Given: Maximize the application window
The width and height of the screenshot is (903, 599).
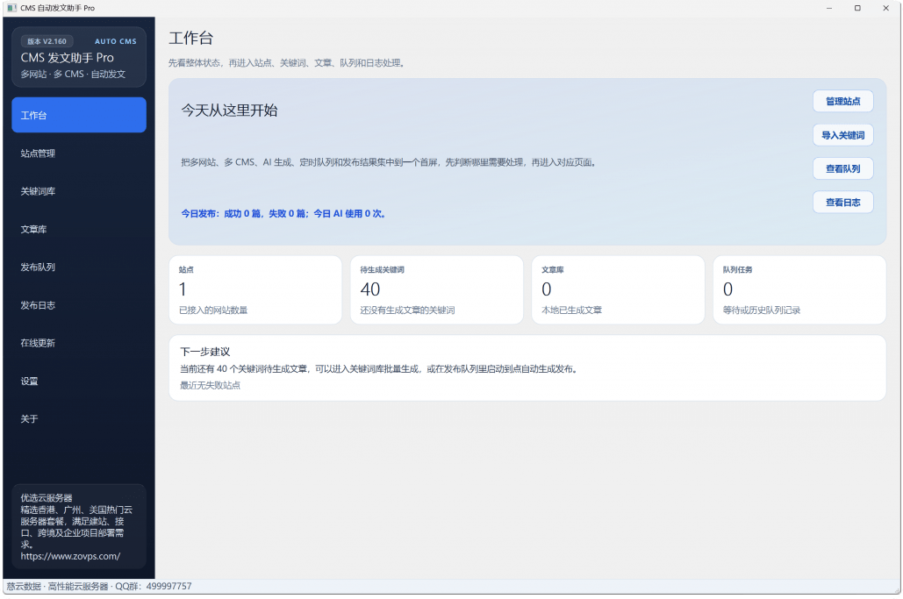Looking at the screenshot, I should pos(857,8).
